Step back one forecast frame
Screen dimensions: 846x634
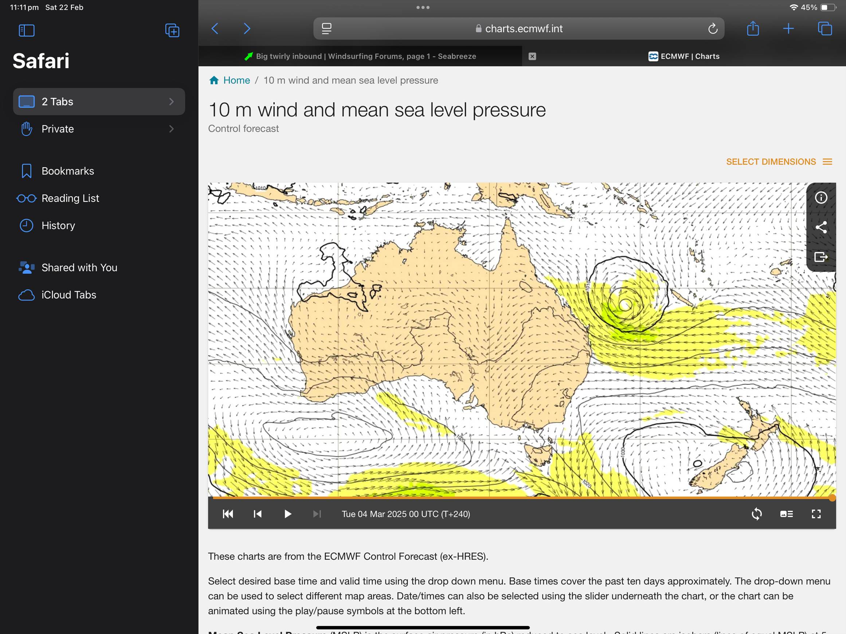coord(258,514)
